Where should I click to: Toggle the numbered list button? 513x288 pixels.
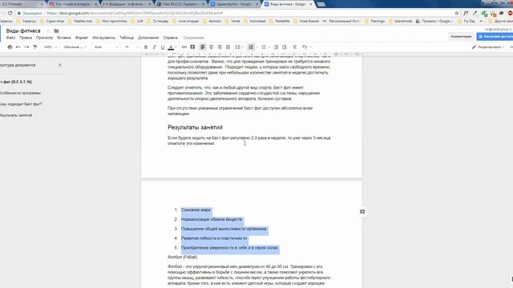pos(251,47)
